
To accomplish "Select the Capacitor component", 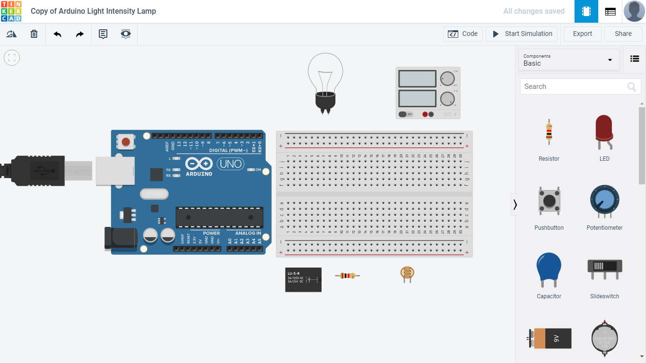I will tap(549, 276).
